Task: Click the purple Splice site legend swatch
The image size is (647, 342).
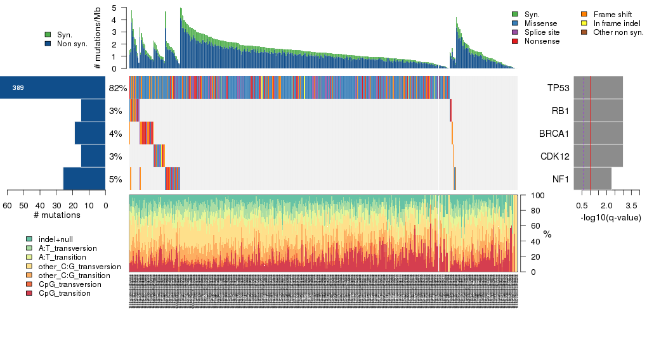Action: click(x=515, y=32)
